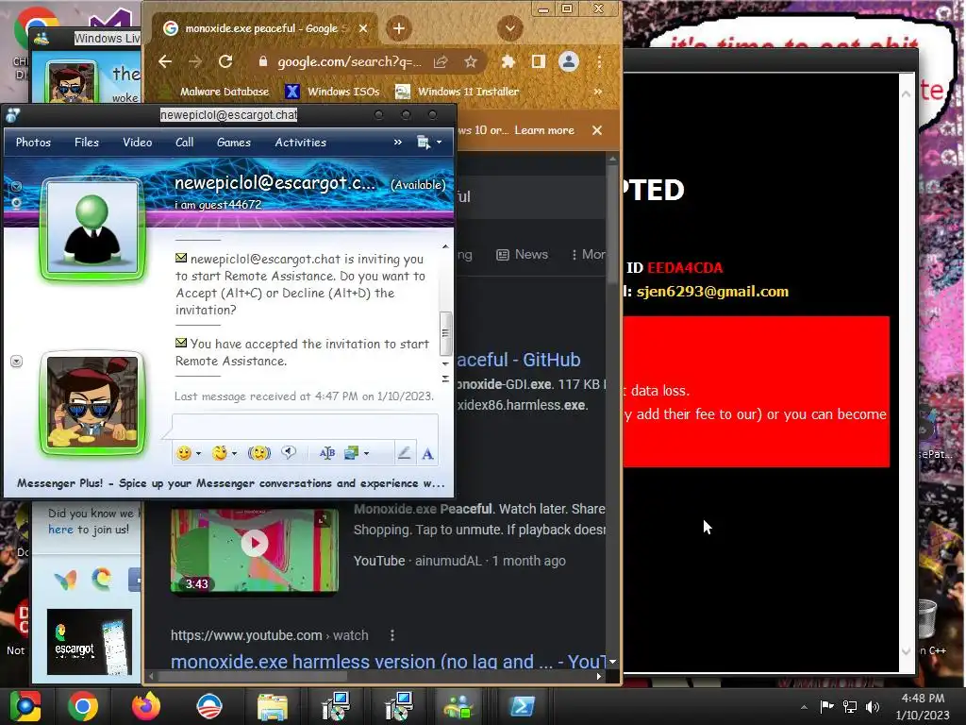Open the wink selector icon
The width and height of the screenshot is (966, 725).
[x=219, y=453]
